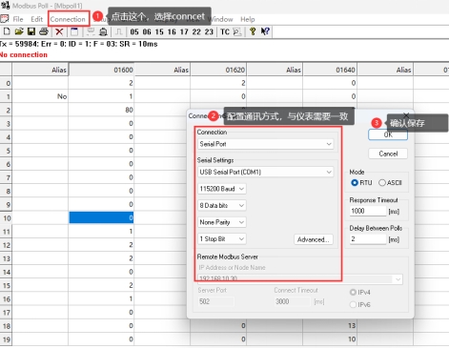The height and width of the screenshot is (349, 449).
Task: Save with the floppy disk icon
Action: click(31, 31)
